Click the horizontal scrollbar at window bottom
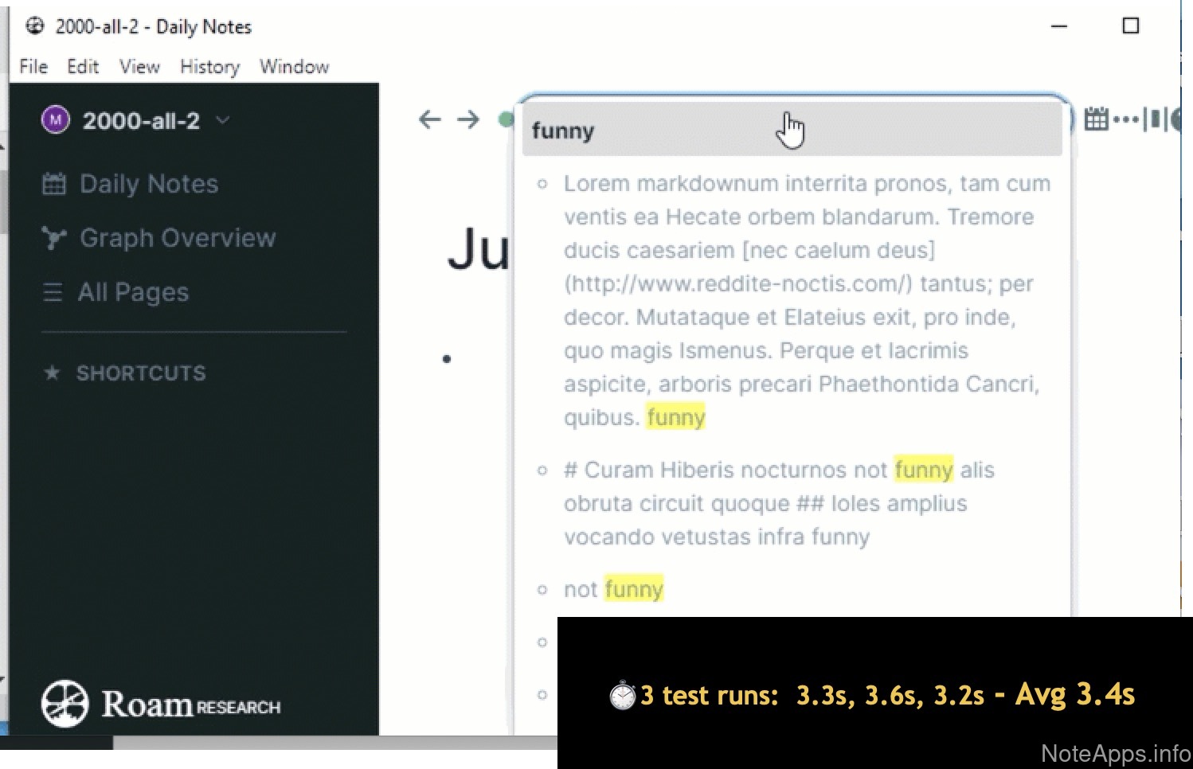The image size is (1193, 769). pos(334,743)
